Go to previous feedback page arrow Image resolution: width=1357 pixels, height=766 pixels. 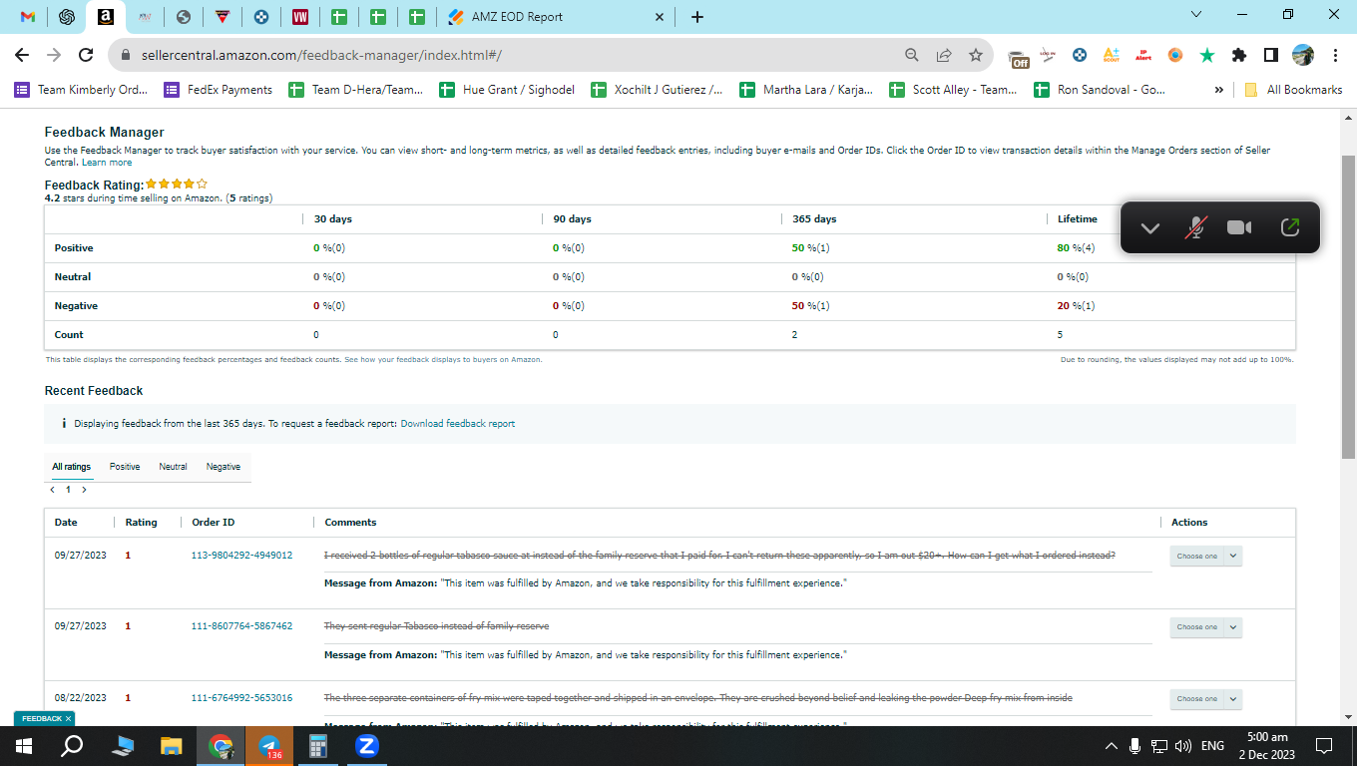click(52, 490)
